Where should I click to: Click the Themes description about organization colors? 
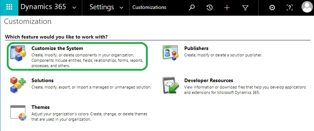89,117
